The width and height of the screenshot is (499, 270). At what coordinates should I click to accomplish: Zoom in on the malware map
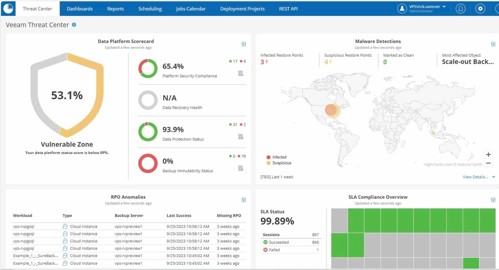pyautogui.click(x=488, y=155)
